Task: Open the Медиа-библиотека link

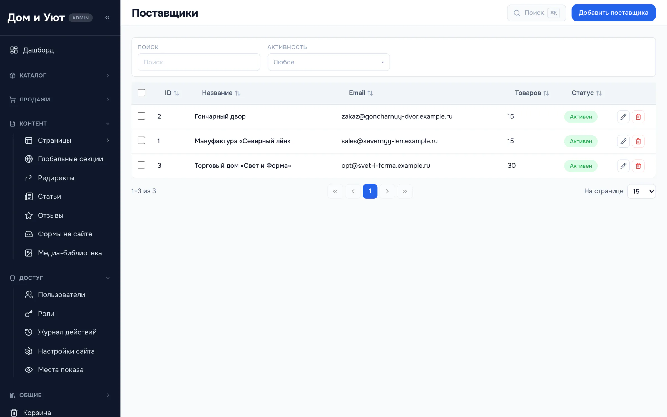Action: 67,253
